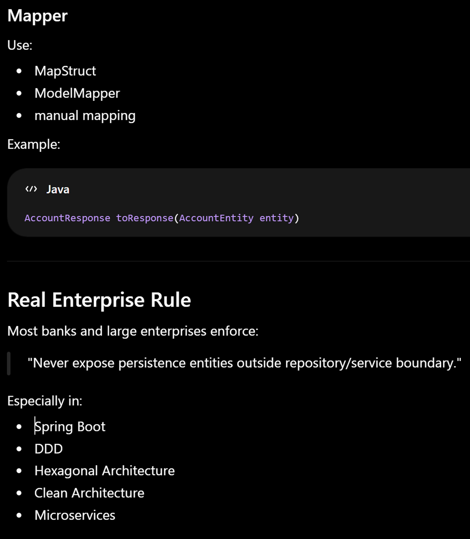Screen dimensions: 470x539
Task: Click the Hexagonal Architecture bullet
Action: (104, 471)
